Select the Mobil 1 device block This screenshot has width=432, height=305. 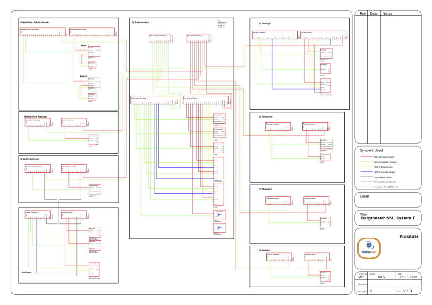click(x=94, y=51)
